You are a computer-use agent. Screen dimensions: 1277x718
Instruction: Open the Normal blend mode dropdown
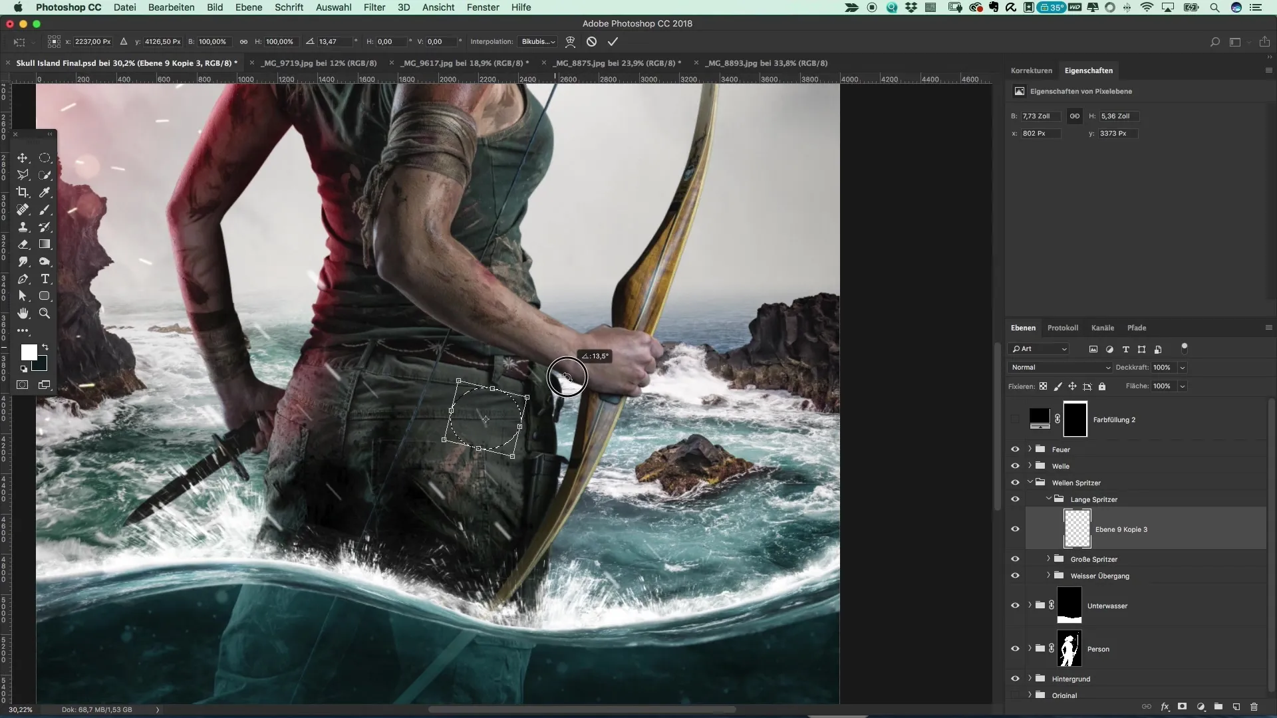pyautogui.click(x=1060, y=368)
